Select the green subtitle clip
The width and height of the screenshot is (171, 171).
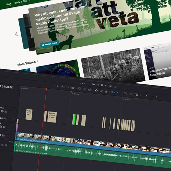74,119
